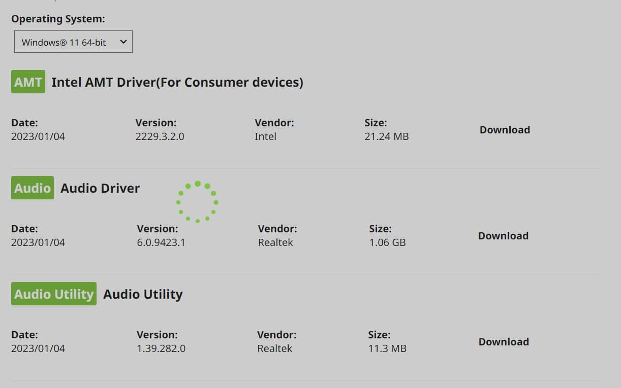The image size is (621, 388).
Task: Click the Audio Driver heading
Action: click(x=100, y=188)
